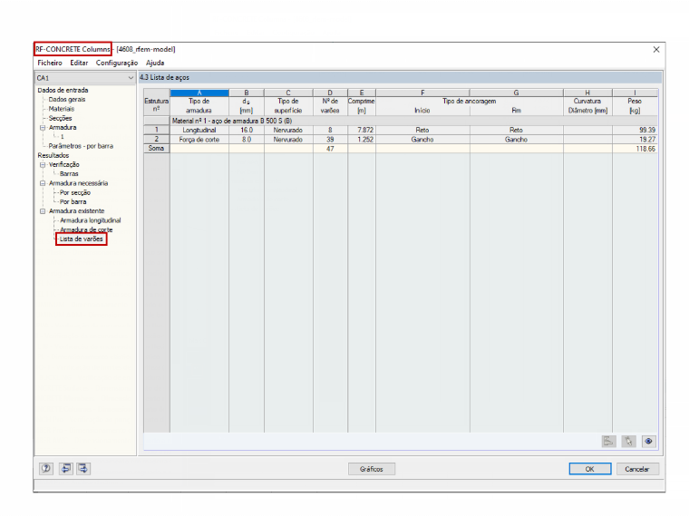This screenshot has width=689, height=517.
Task: Open the Editar menu
Action: pyautogui.click(x=79, y=63)
